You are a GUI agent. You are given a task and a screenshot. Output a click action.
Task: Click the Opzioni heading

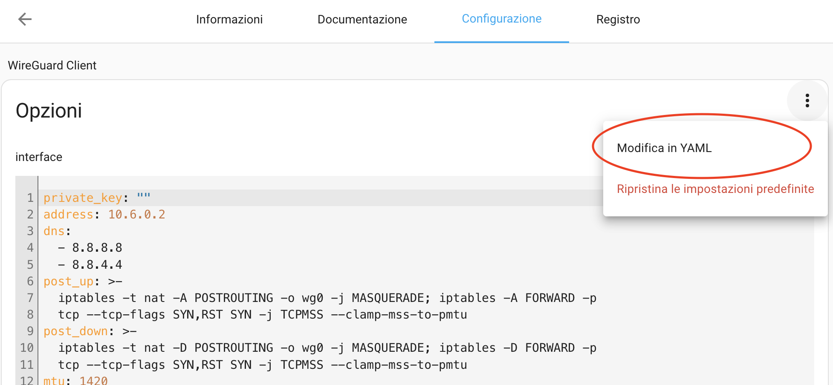pyautogui.click(x=49, y=111)
